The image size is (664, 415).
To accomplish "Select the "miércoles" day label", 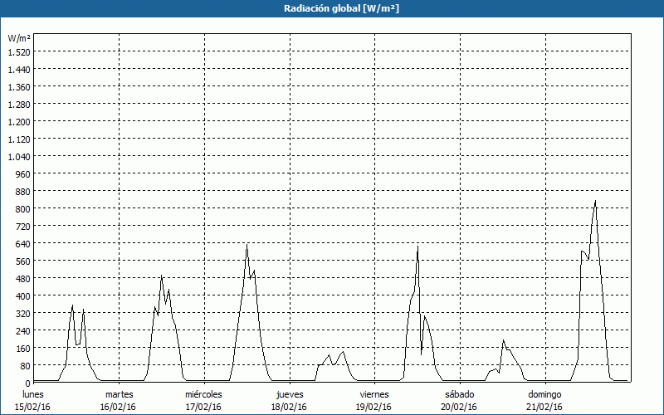I will pos(203,394).
